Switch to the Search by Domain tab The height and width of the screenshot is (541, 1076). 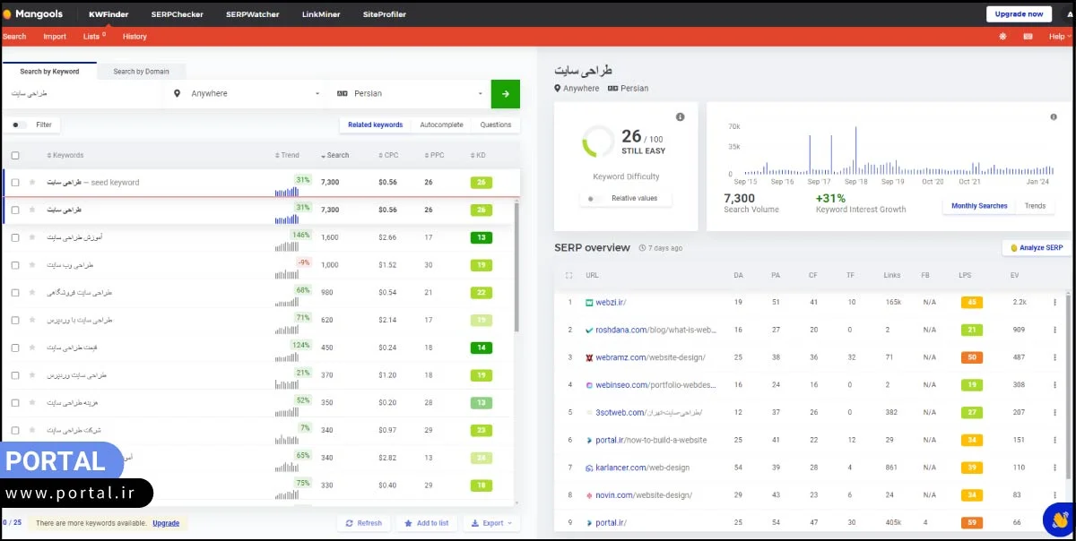pyautogui.click(x=141, y=70)
